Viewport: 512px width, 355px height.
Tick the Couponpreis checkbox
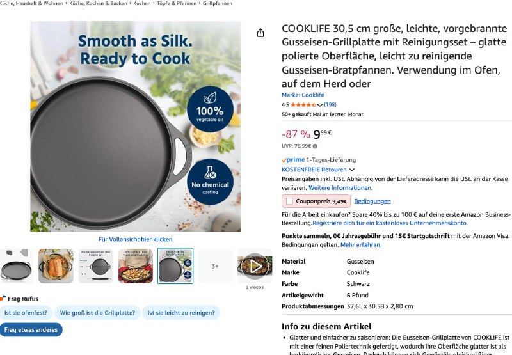pyautogui.click(x=289, y=201)
